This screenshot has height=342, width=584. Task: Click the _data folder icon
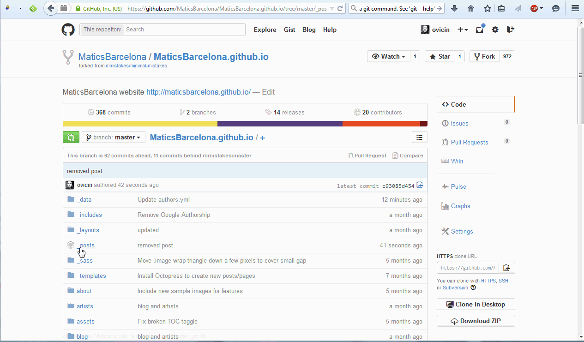click(71, 199)
